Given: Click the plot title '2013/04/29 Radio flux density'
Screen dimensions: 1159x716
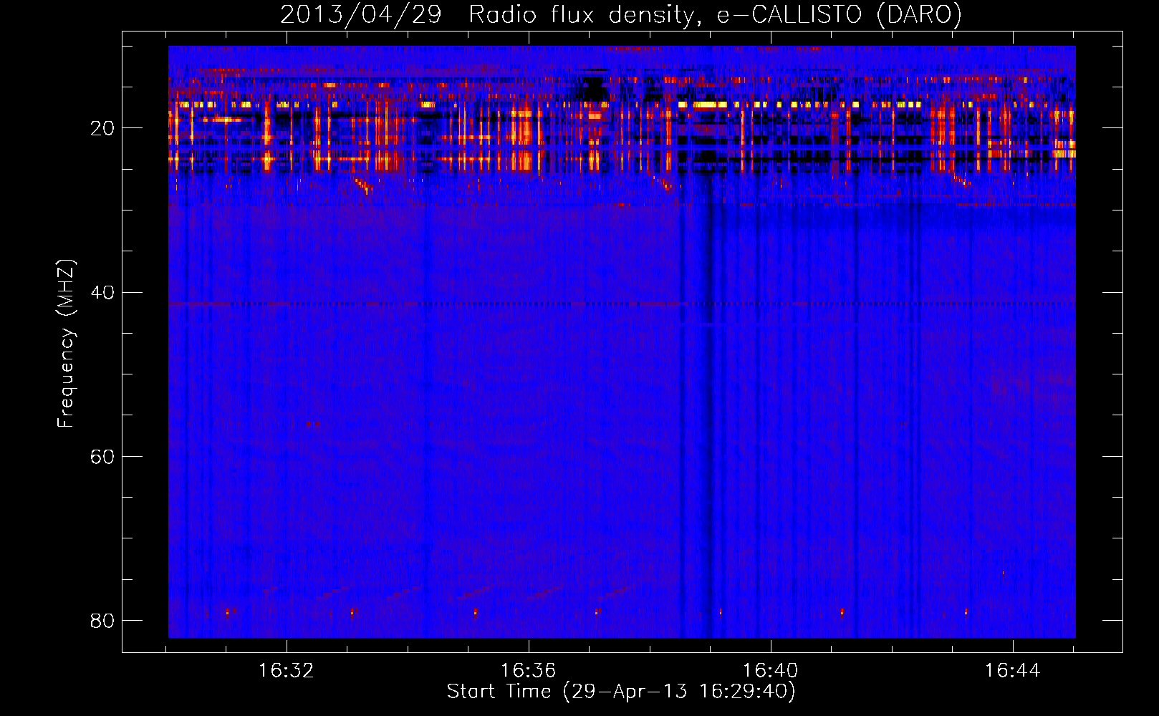Looking at the screenshot, I should 621,15.
